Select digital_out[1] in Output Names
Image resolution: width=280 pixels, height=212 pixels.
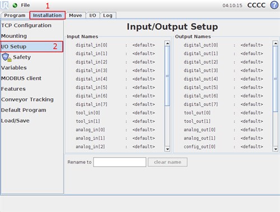point(200,53)
